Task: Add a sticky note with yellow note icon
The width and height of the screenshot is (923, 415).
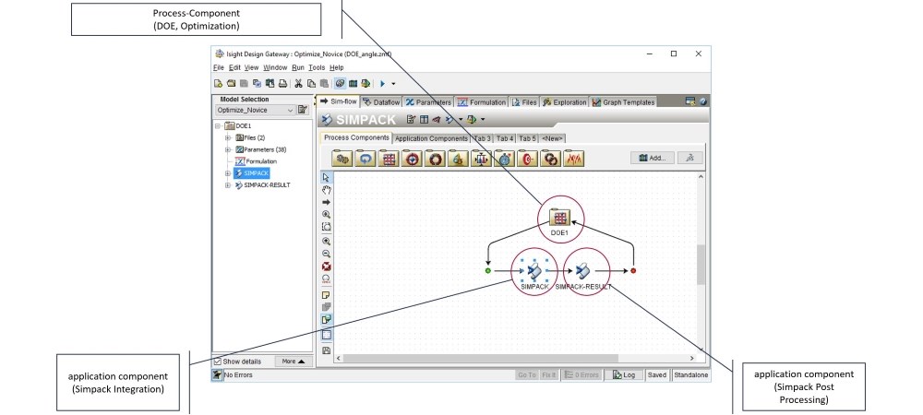Action: (x=327, y=295)
